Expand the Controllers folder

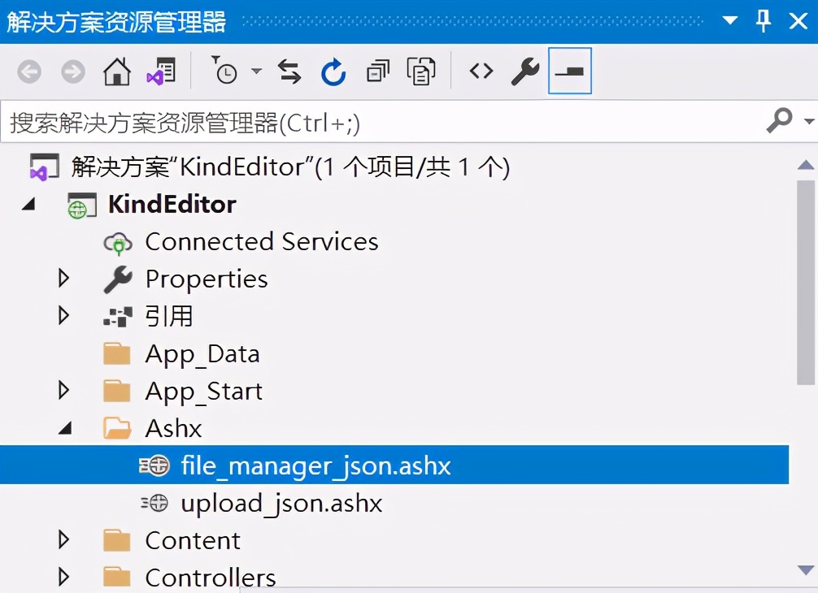(x=63, y=577)
